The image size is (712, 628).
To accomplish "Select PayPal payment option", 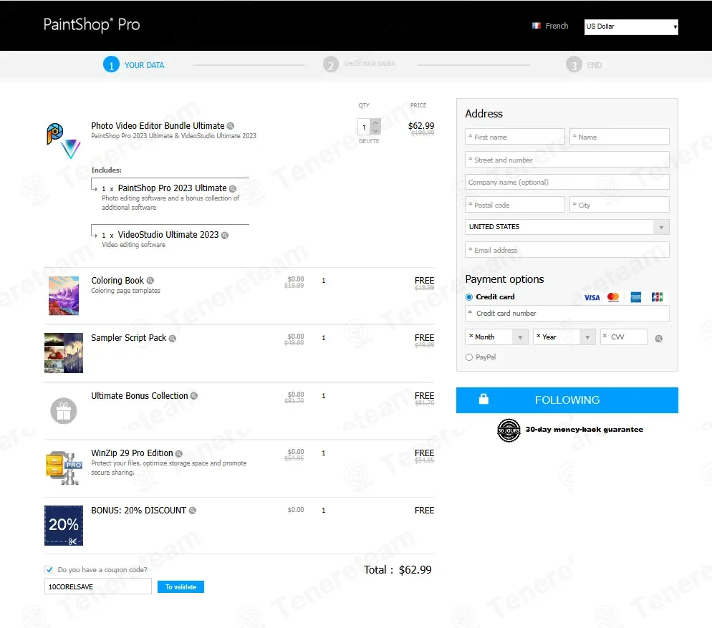I will (x=469, y=357).
